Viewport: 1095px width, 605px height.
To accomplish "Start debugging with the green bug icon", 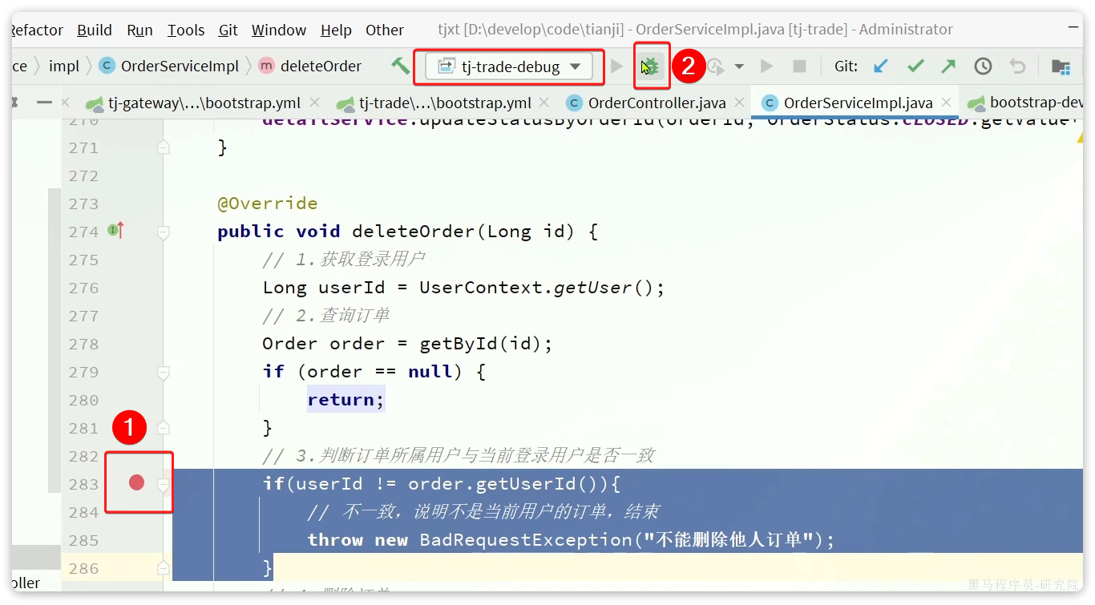I will tap(651, 67).
